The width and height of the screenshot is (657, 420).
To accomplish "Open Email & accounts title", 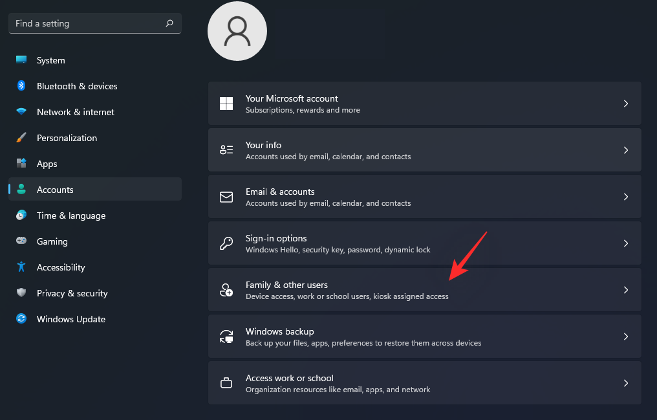I will click(280, 192).
